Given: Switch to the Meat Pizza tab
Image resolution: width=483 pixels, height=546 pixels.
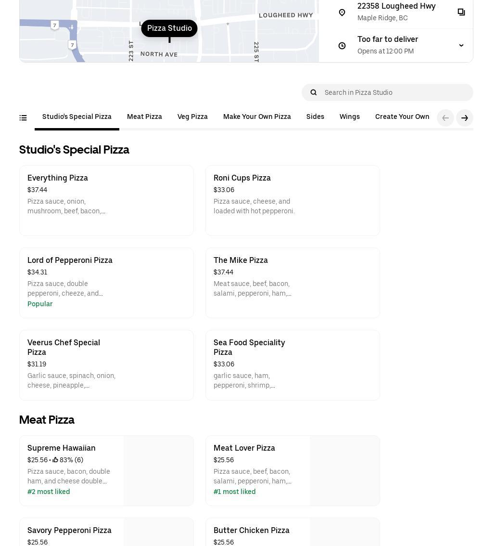Looking at the screenshot, I should coord(144,117).
